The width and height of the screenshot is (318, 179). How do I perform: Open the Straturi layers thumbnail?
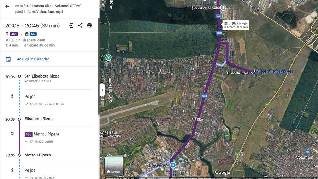coord(114,166)
